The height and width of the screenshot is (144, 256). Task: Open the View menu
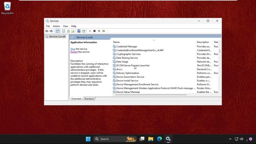tap(66, 26)
